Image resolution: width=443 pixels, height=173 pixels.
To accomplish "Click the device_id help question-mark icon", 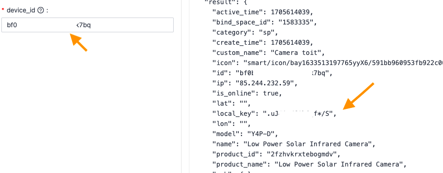I will pos(41,11).
